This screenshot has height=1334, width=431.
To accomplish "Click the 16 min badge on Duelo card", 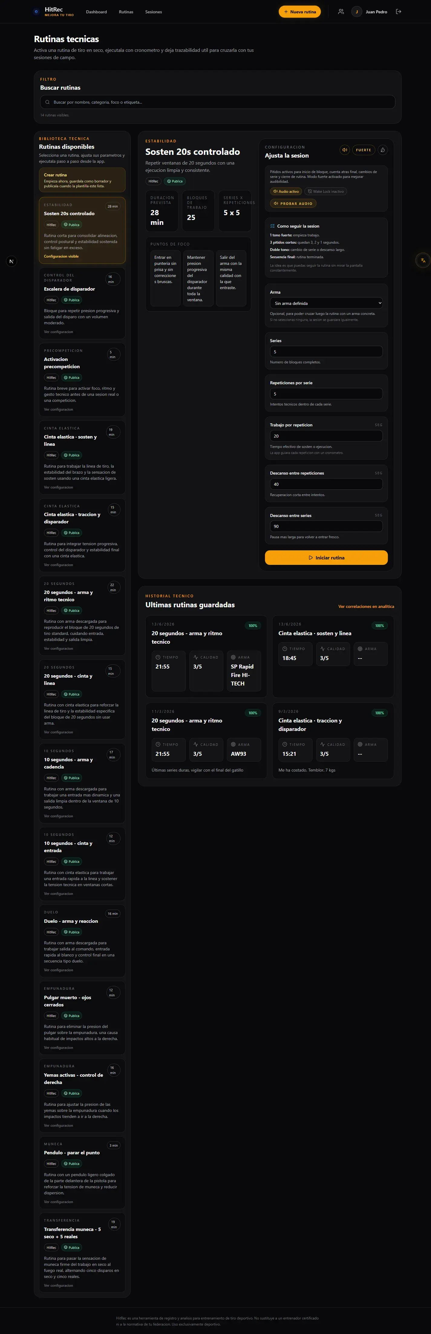I will pos(113,914).
